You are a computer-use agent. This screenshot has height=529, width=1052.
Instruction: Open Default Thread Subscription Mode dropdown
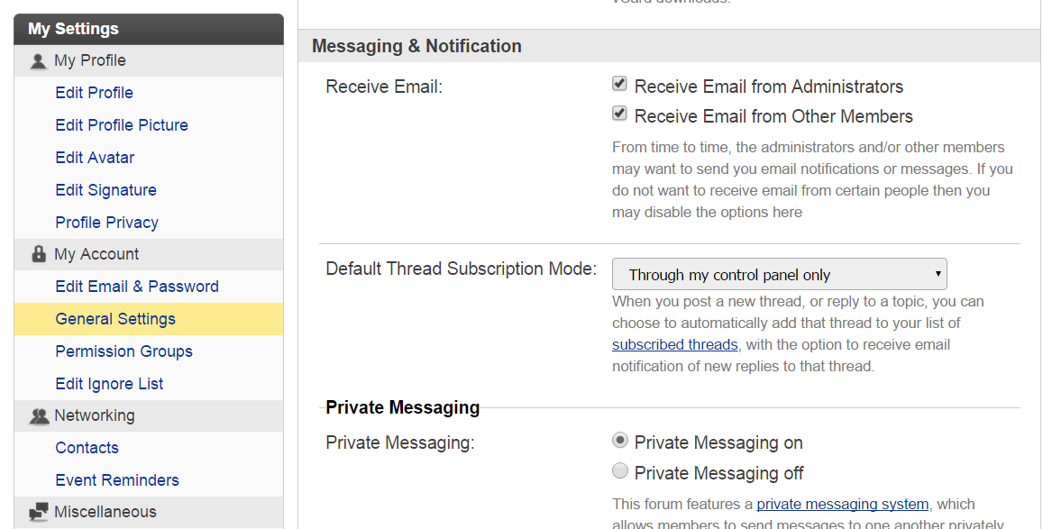click(x=779, y=274)
